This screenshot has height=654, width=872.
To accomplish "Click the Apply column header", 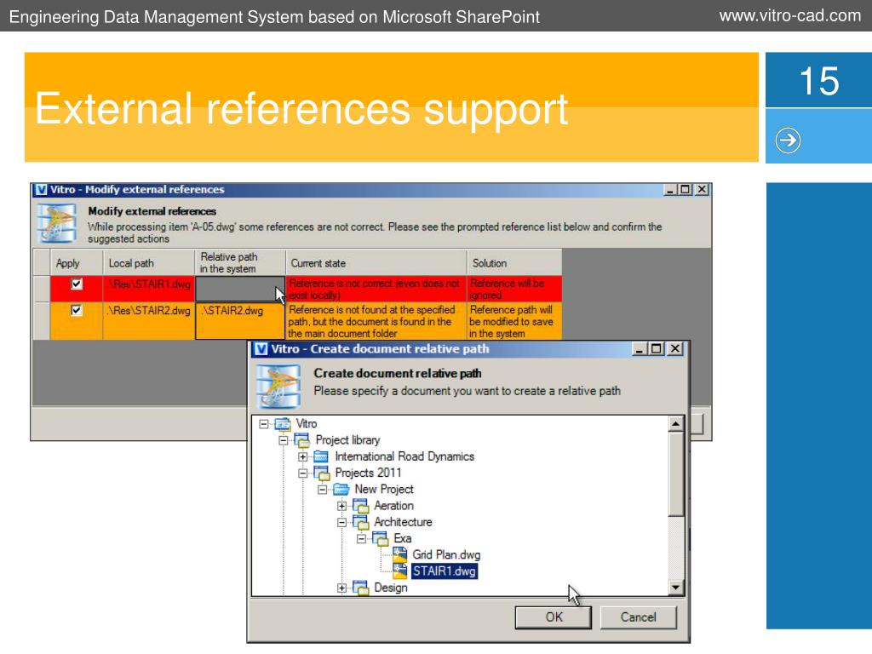I will 76,263.
